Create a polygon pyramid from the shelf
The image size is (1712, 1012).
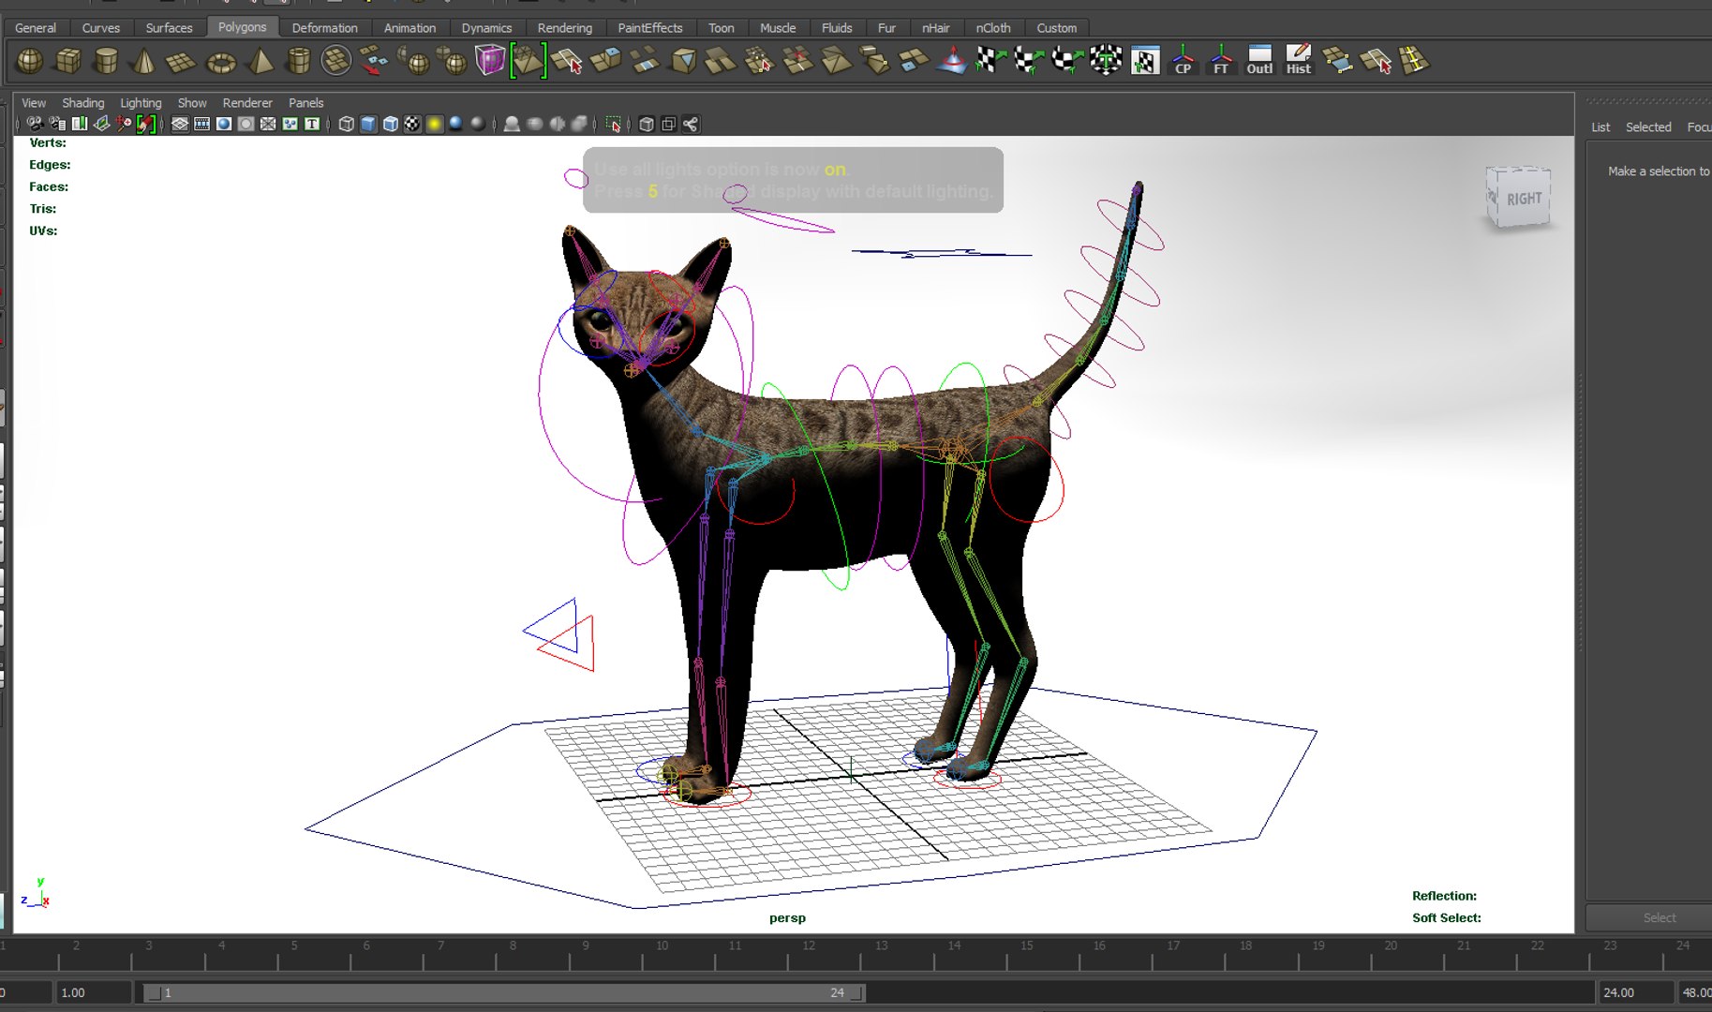click(x=260, y=62)
